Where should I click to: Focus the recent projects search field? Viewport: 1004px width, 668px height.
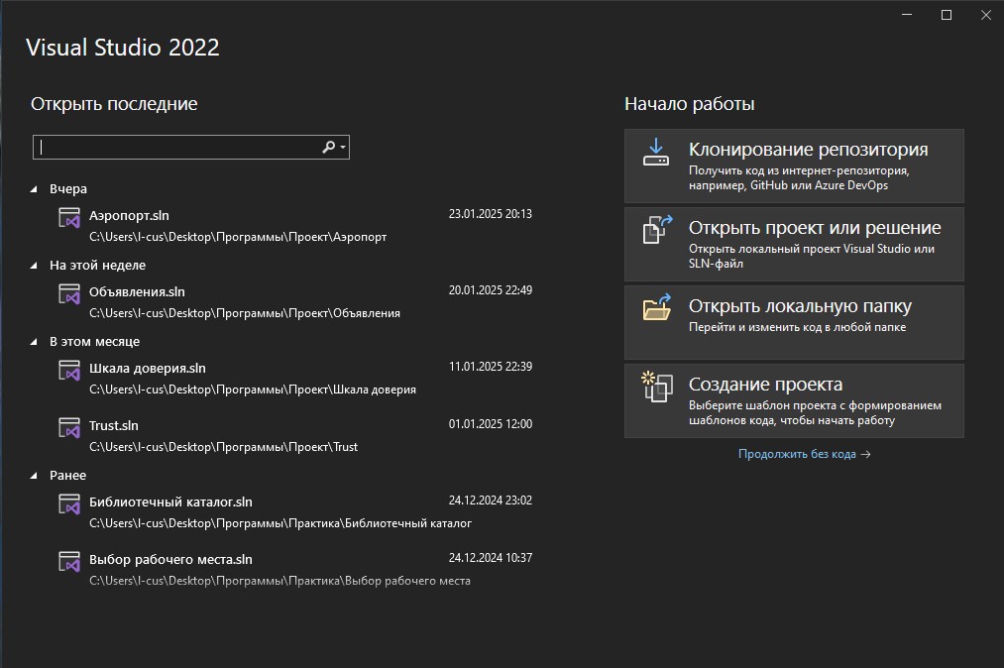point(178,147)
